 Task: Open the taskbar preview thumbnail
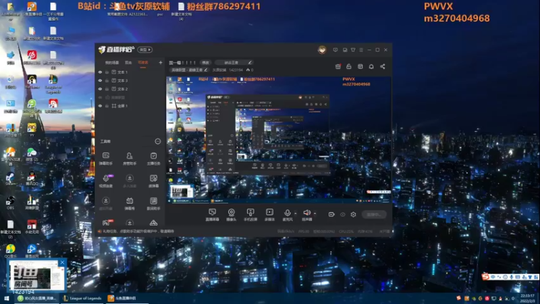[x=36, y=275]
